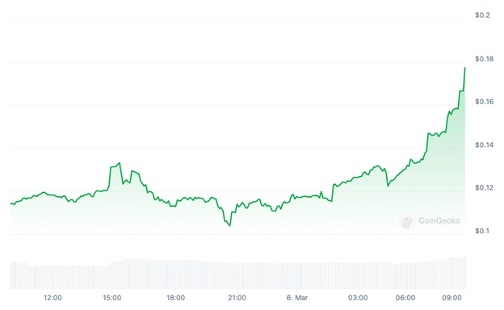Image resolution: width=504 pixels, height=310 pixels.
Task: Click the 09:00 time axis label
Action: click(x=451, y=298)
